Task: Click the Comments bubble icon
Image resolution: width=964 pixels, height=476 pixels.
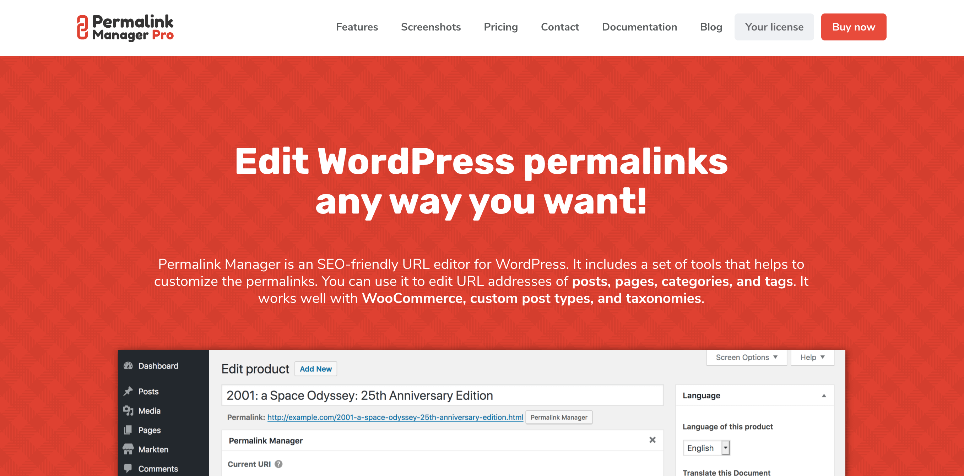Action: tap(128, 468)
